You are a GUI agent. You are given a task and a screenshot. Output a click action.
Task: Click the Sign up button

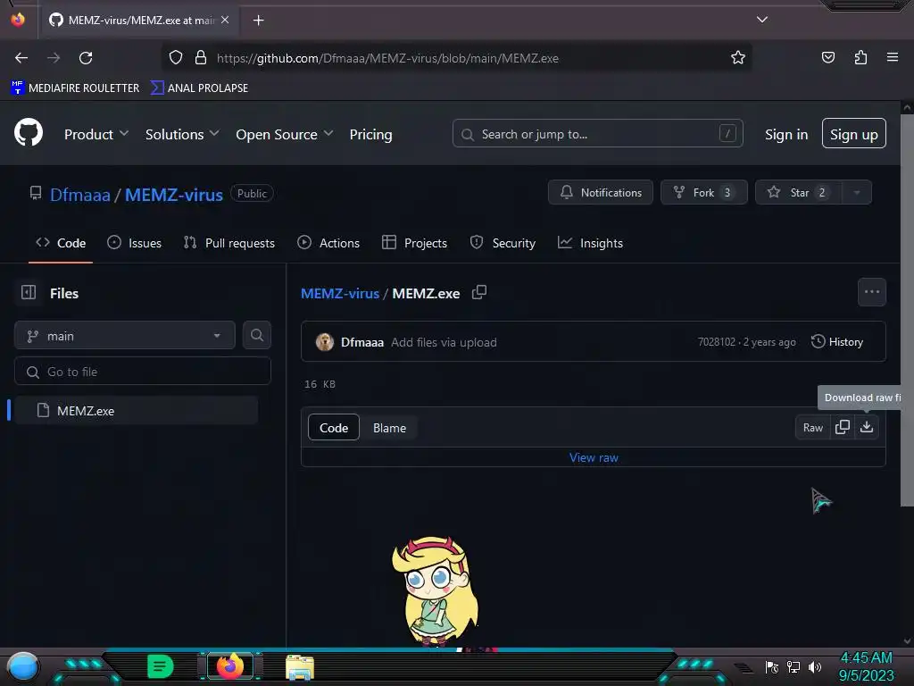pos(854,134)
